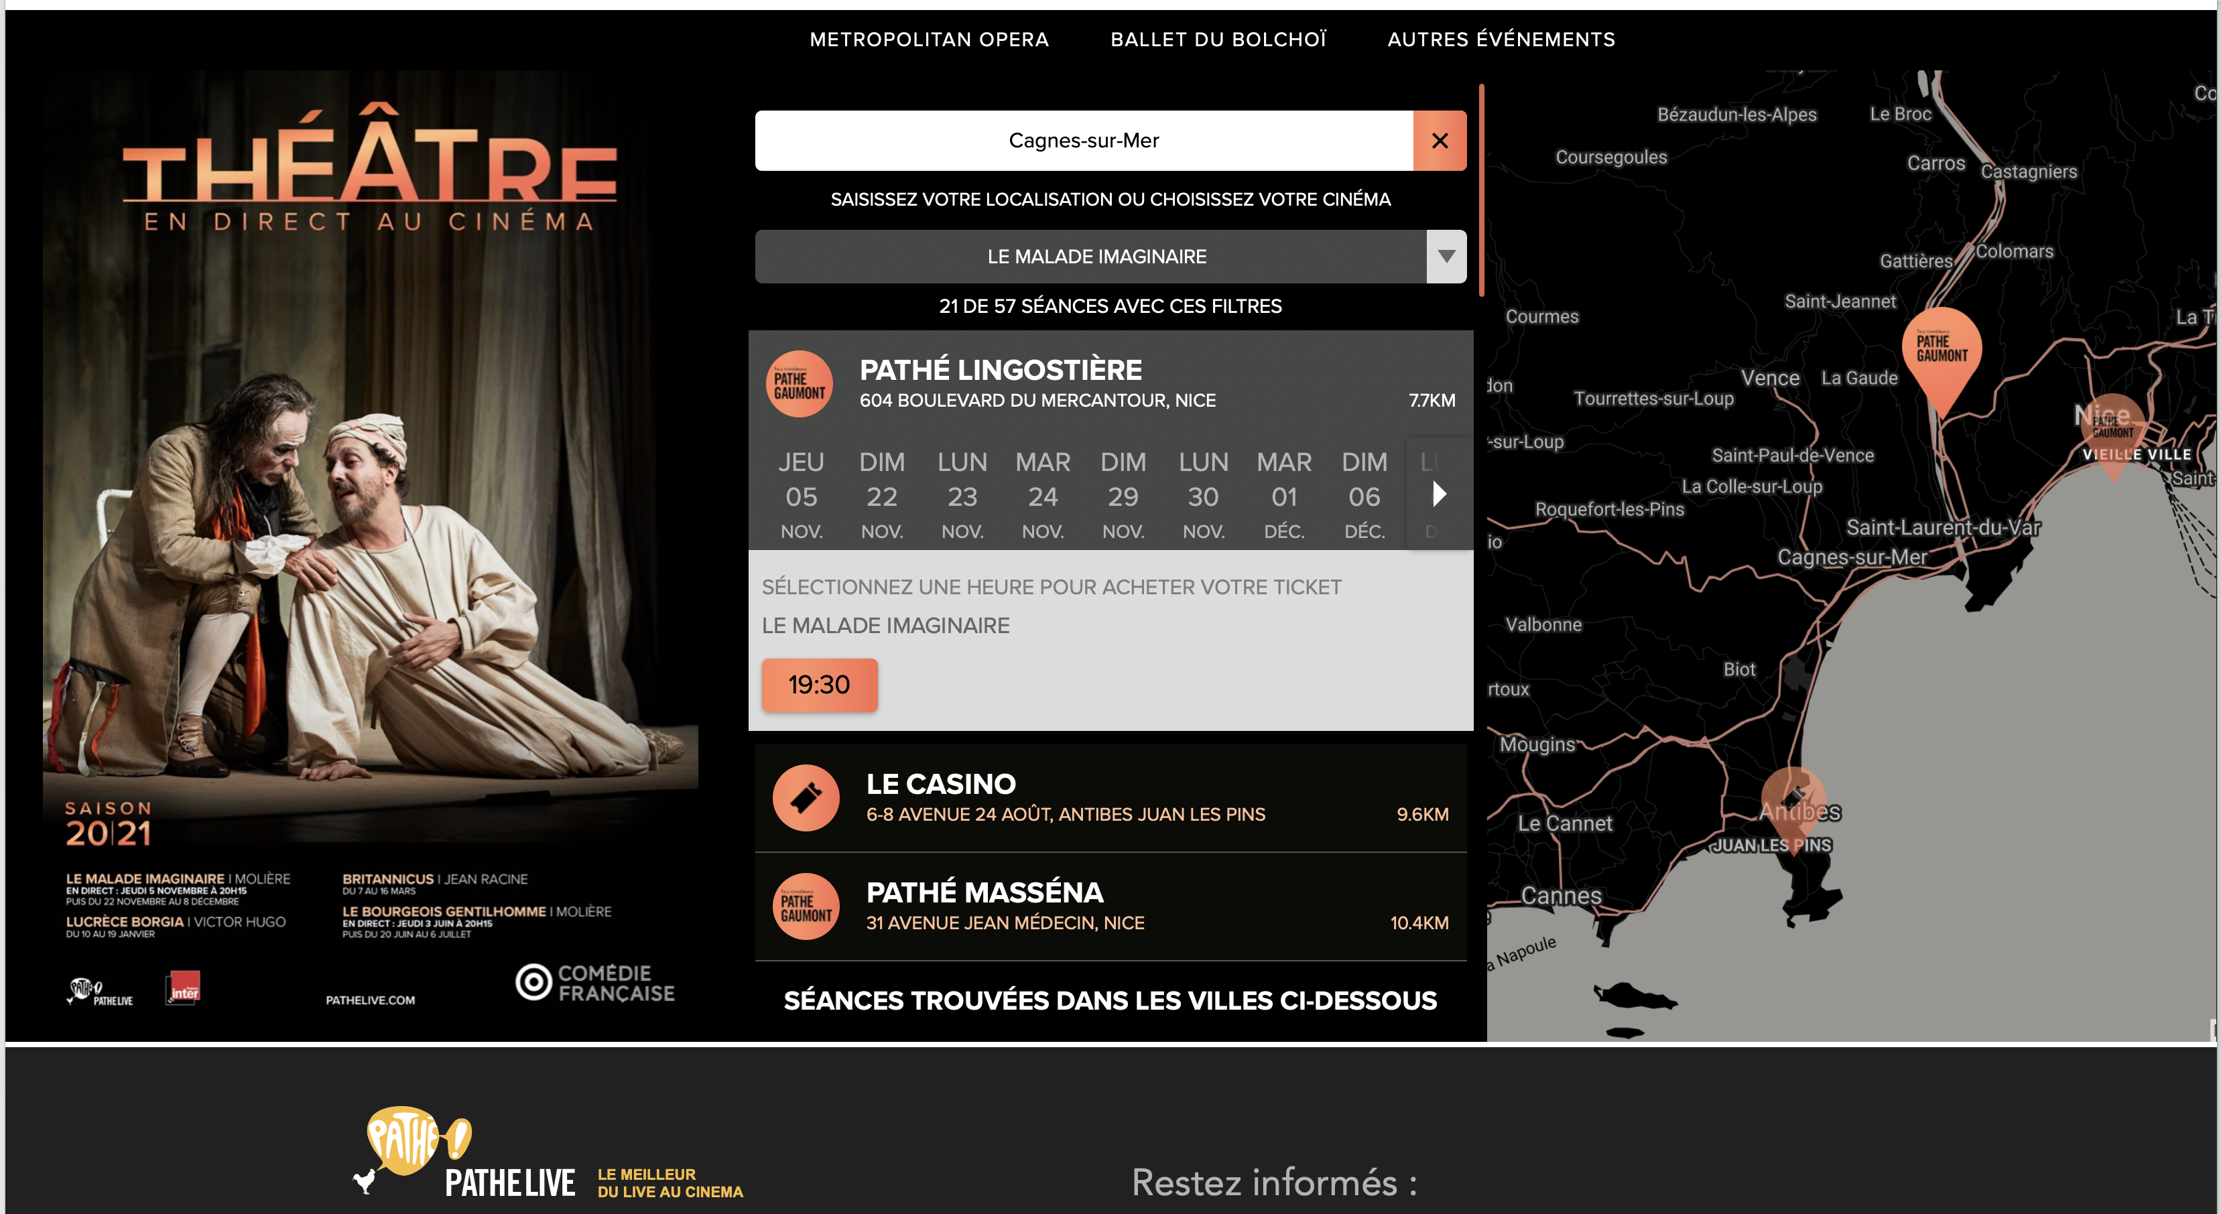Viewport: 2221px width, 1214px height.
Task: Click the Le Casino ticket icon
Action: tap(806, 797)
